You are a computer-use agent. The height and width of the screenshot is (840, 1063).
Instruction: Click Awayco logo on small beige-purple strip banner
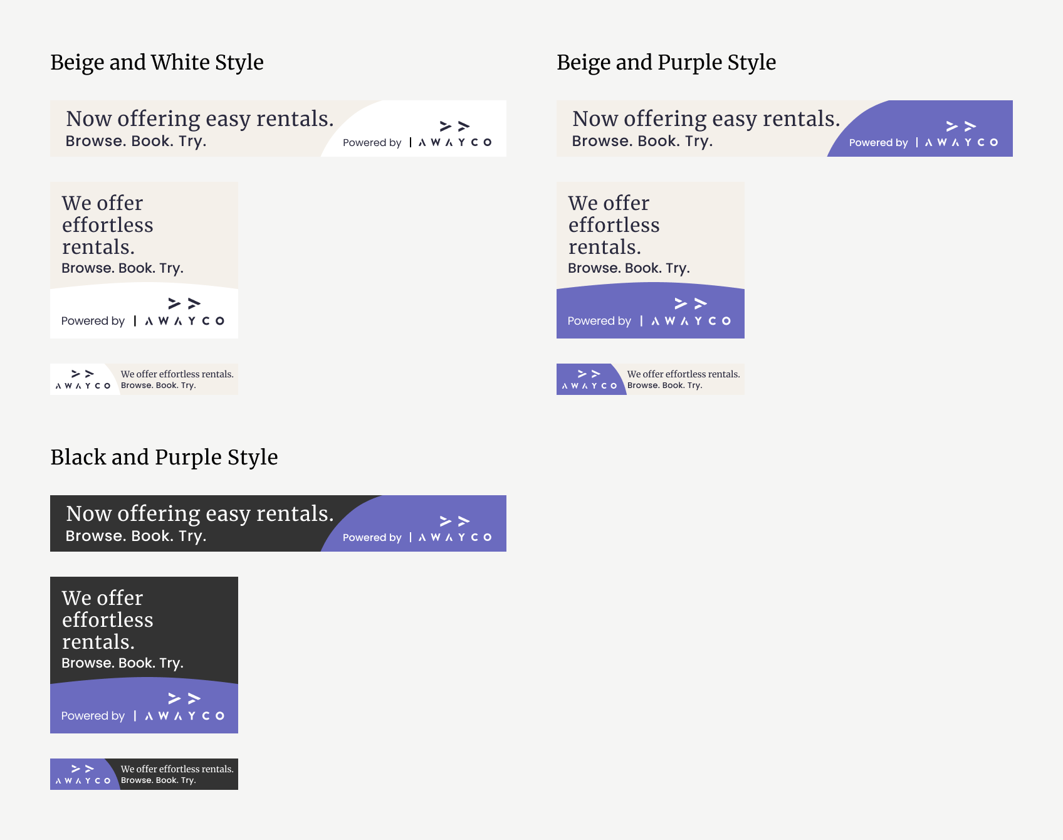coord(589,379)
